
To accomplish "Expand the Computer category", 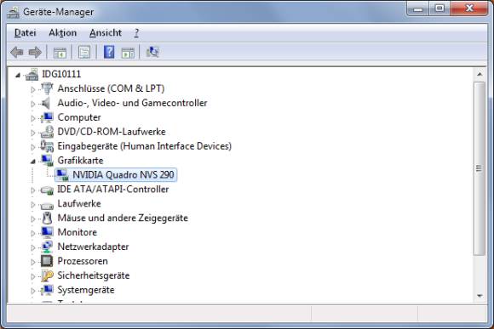I will tap(32, 118).
